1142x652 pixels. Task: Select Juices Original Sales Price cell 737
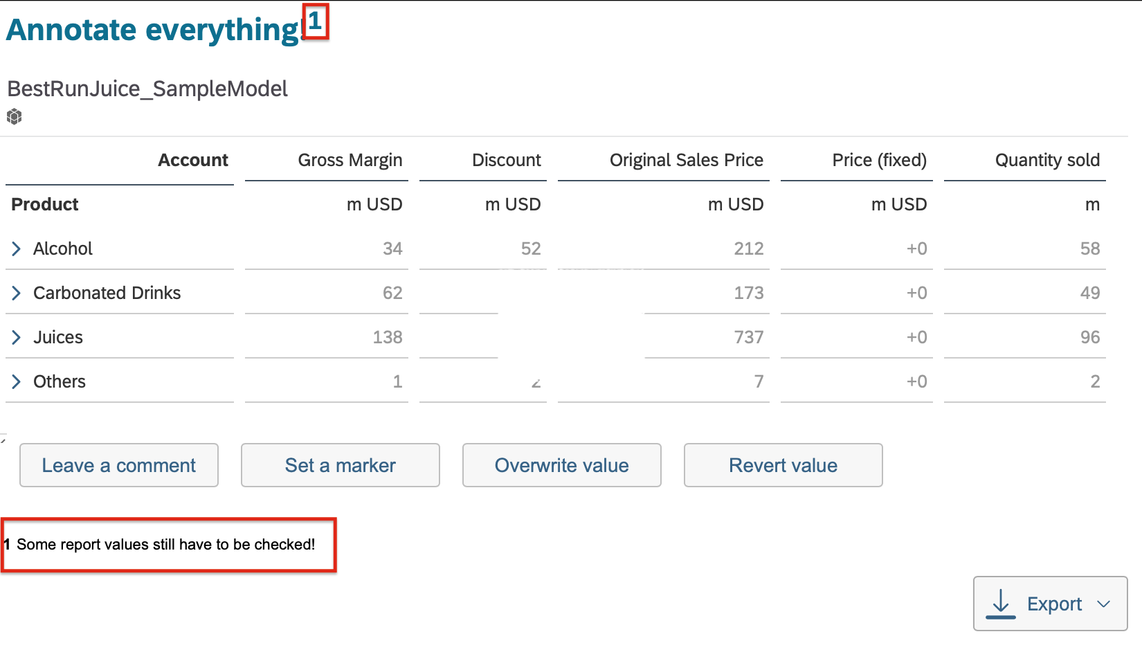pos(749,337)
